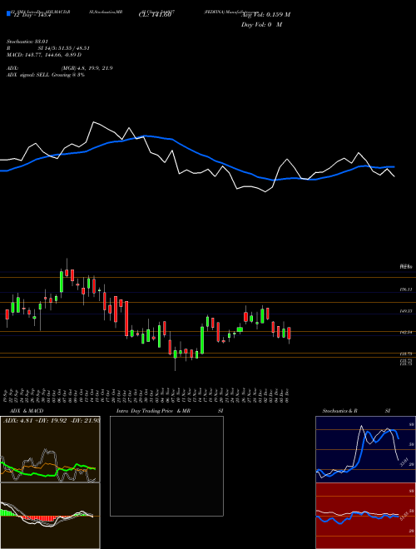
Task: Select the 142.34 price axis label
Action: [x=406, y=333]
